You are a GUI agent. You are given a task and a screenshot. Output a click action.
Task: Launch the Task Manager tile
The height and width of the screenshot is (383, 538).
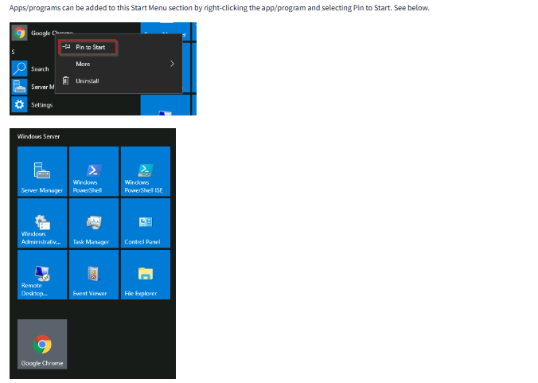coord(93,223)
